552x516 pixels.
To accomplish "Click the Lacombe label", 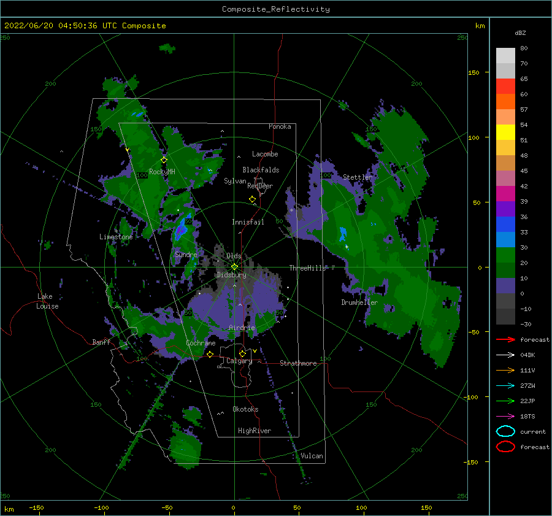I will (265, 154).
